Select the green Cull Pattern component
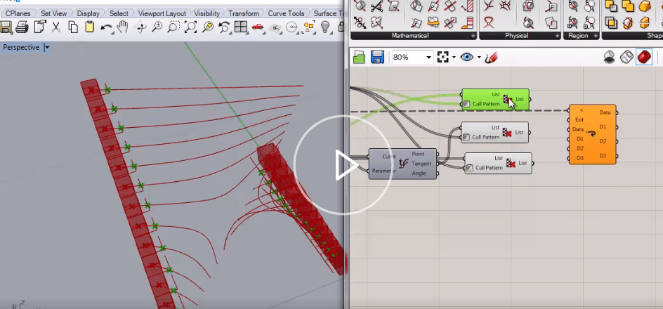 click(495, 99)
